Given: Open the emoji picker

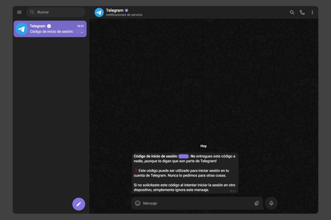Looking at the screenshot, I should tap(138, 203).
